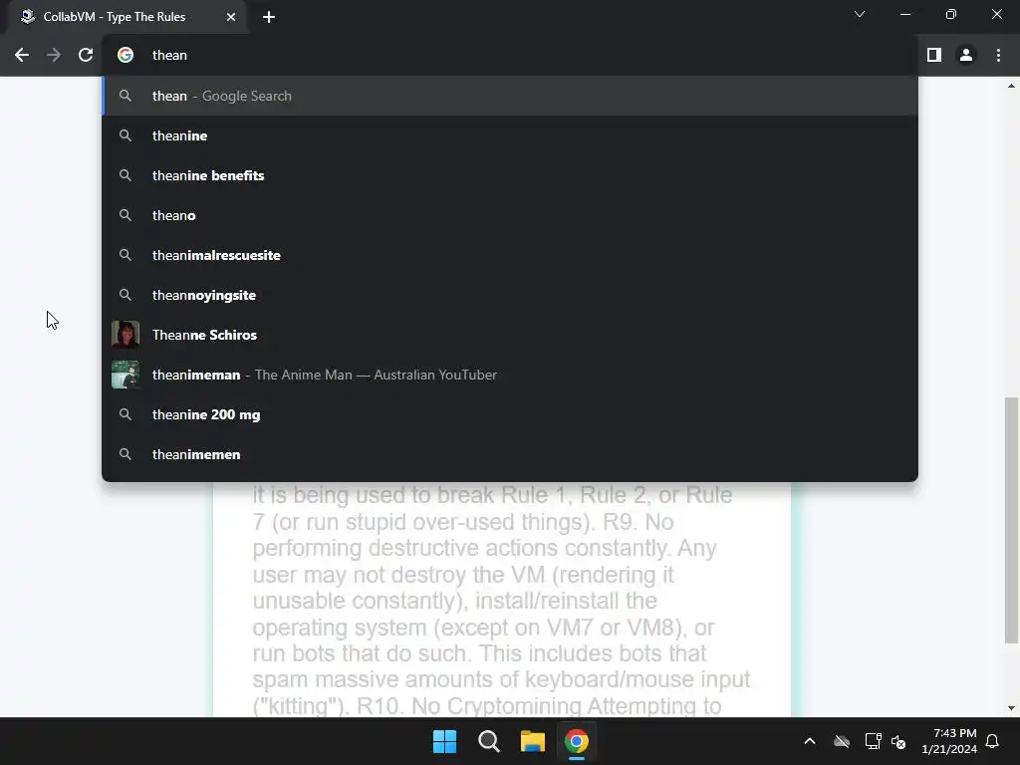Select the CollabVM - Type The Rules tab
The width and height of the screenshot is (1020, 765).
click(x=127, y=17)
